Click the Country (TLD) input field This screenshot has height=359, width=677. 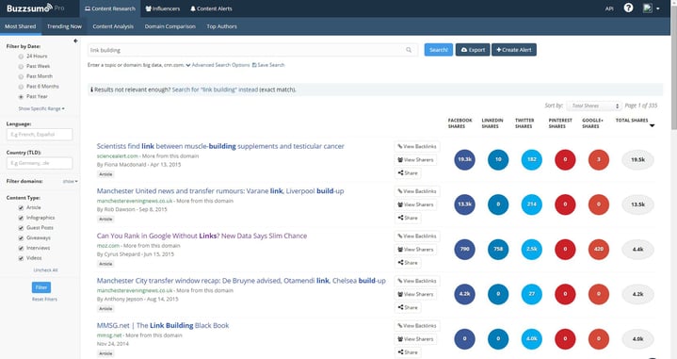tap(40, 163)
